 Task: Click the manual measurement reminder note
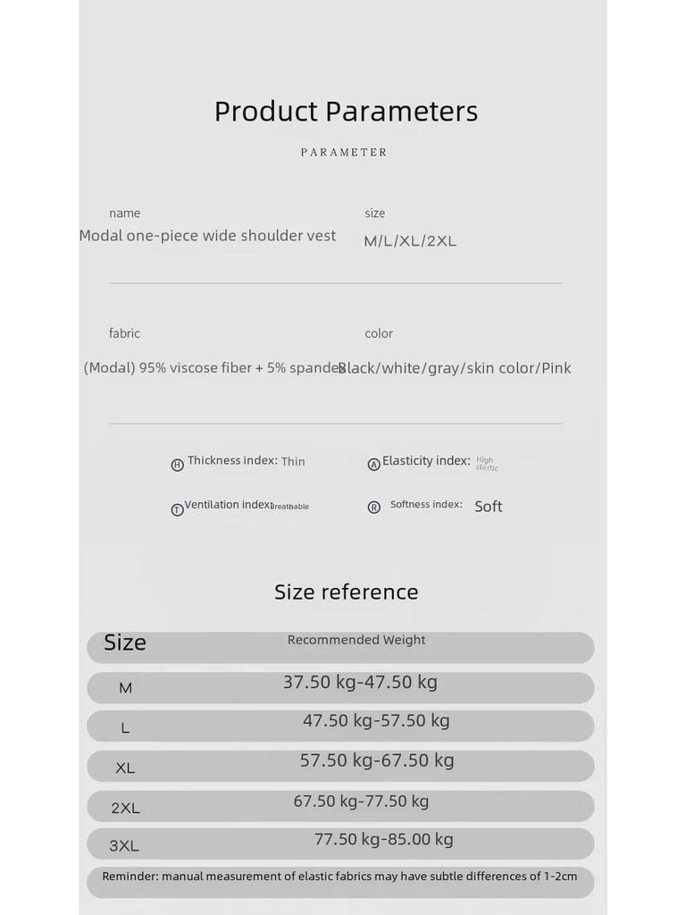(339, 877)
